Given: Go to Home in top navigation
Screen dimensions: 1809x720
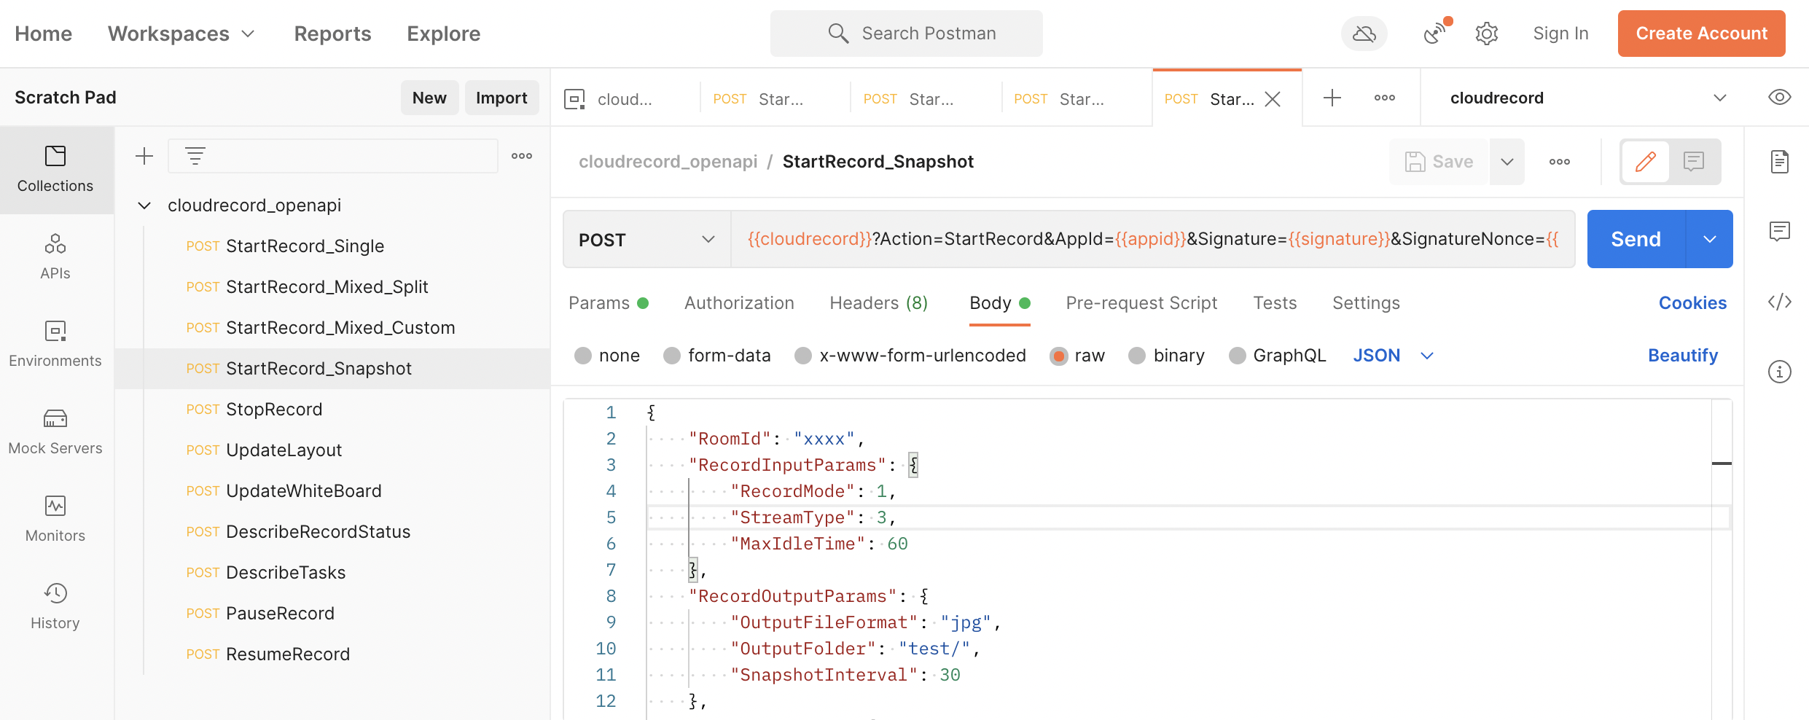Looking at the screenshot, I should 43,34.
